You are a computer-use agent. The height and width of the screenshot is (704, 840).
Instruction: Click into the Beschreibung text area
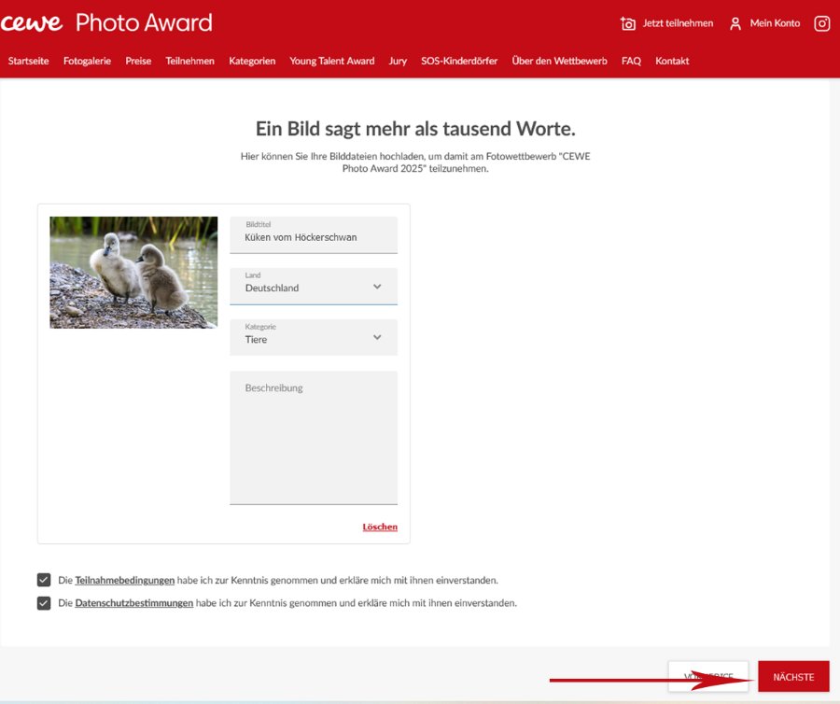point(314,438)
